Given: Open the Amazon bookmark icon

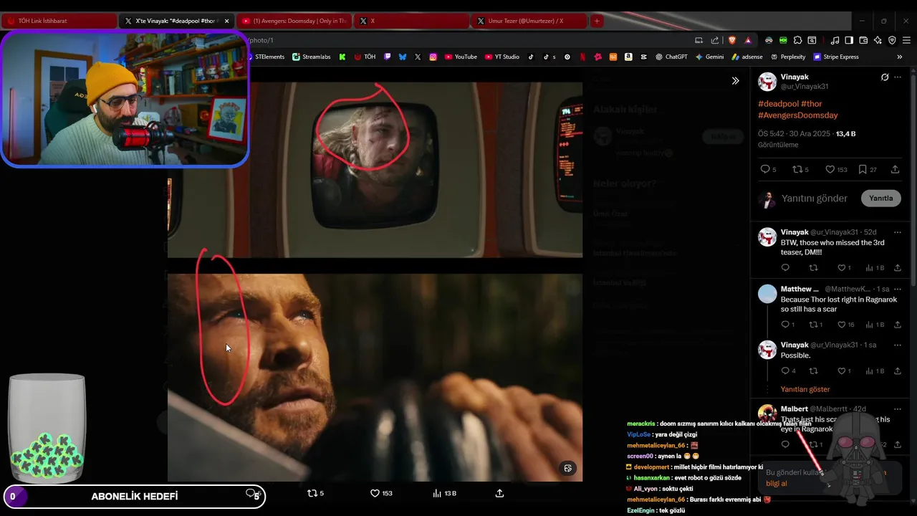Looking at the screenshot, I should pyautogui.click(x=628, y=57).
